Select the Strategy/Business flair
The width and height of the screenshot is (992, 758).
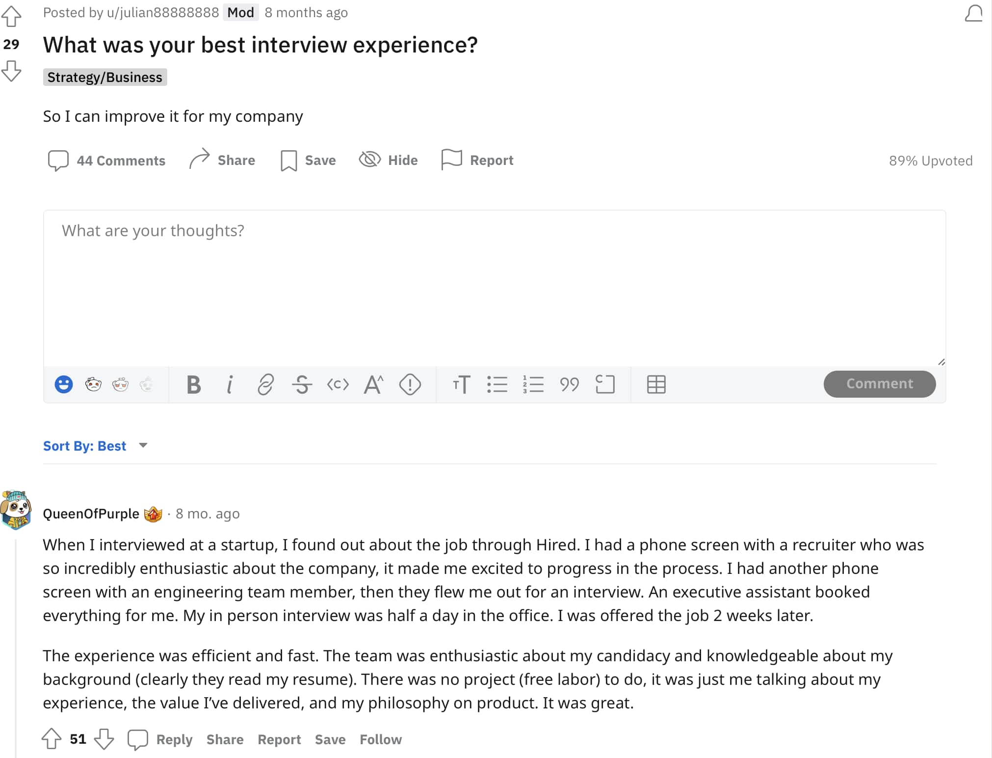click(x=104, y=77)
